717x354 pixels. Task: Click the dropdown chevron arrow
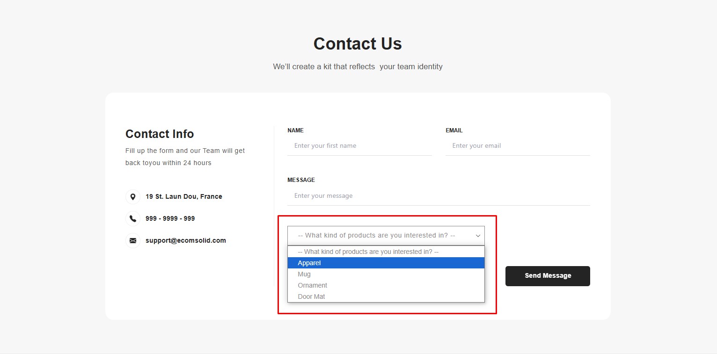click(x=478, y=236)
